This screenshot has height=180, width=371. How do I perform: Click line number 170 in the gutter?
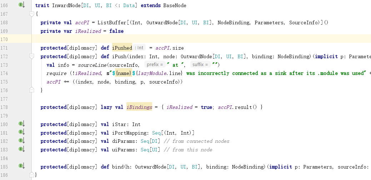pyautogui.click(x=4, y=39)
